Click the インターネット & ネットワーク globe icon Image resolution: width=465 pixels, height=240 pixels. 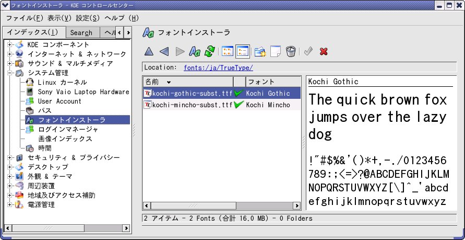19,54
